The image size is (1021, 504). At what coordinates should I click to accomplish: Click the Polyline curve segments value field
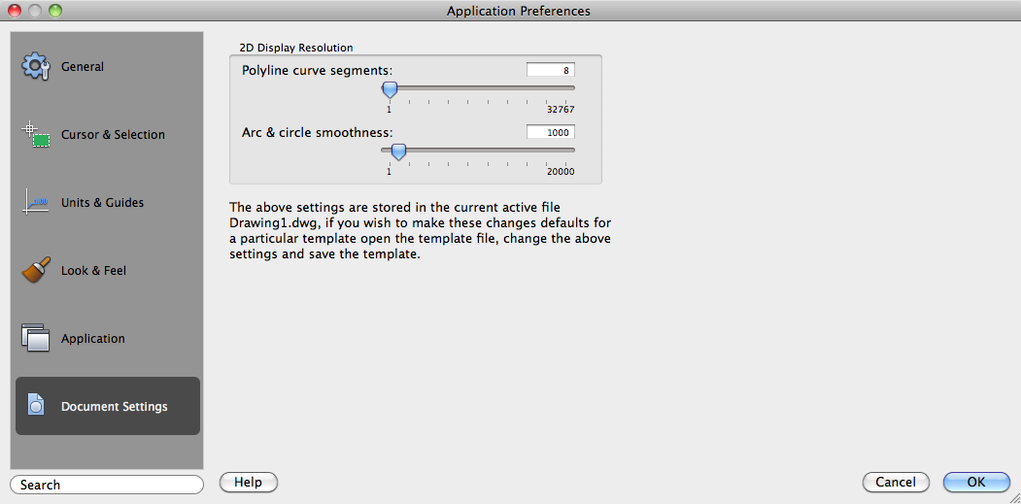550,70
